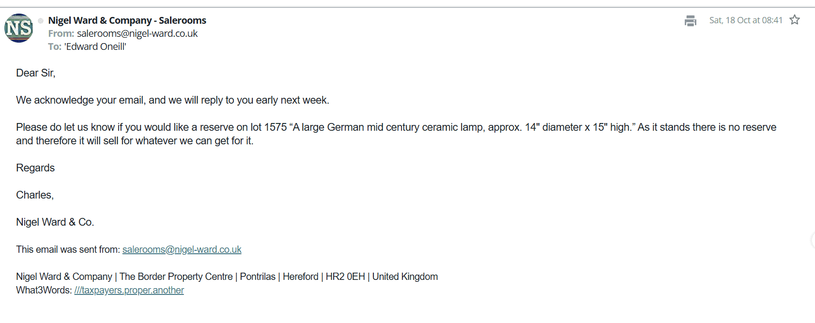Click the grey status dot beside sender name
This screenshot has width=815, height=323.
click(x=41, y=21)
